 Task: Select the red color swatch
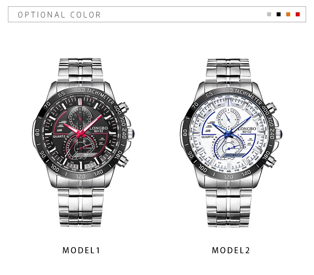coord(298,14)
